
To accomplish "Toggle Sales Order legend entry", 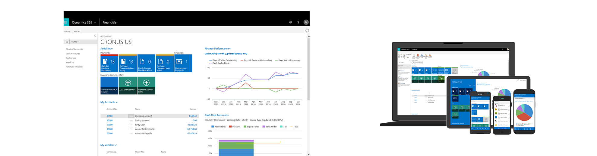I will tap(270, 127).
